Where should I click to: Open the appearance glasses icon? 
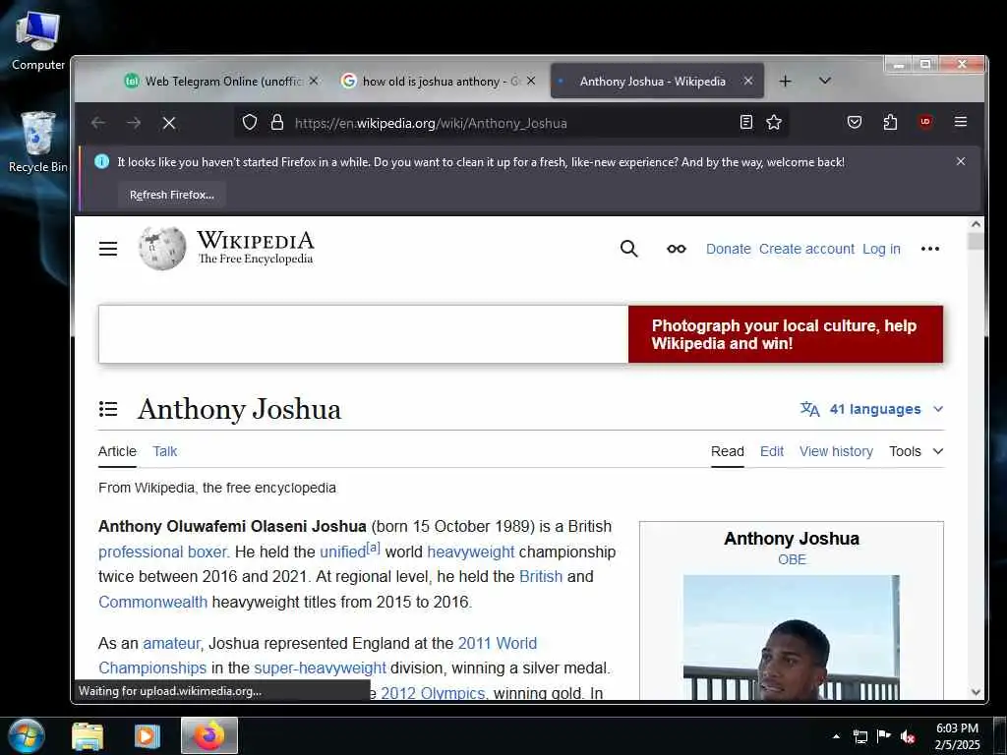point(677,249)
